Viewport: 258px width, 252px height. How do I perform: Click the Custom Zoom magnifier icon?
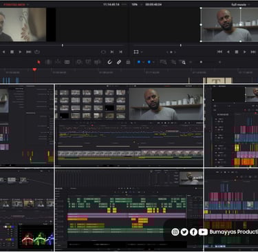pyautogui.click(x=183, y=62)
